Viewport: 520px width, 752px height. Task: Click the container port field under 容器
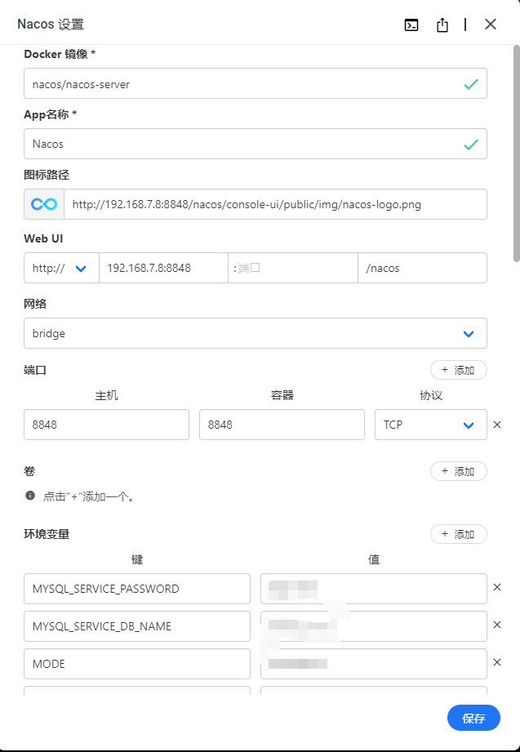282,425
